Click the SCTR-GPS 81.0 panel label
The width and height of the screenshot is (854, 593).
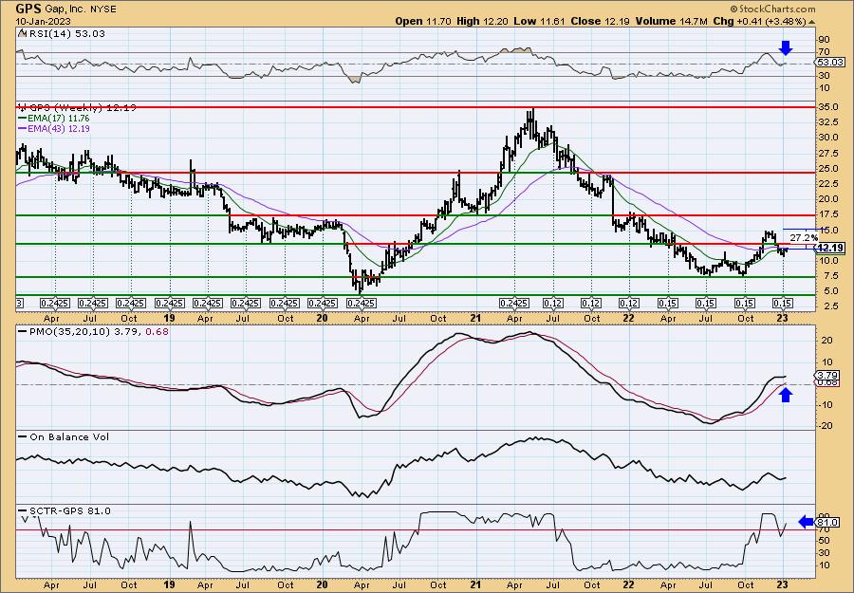[69, 510]
